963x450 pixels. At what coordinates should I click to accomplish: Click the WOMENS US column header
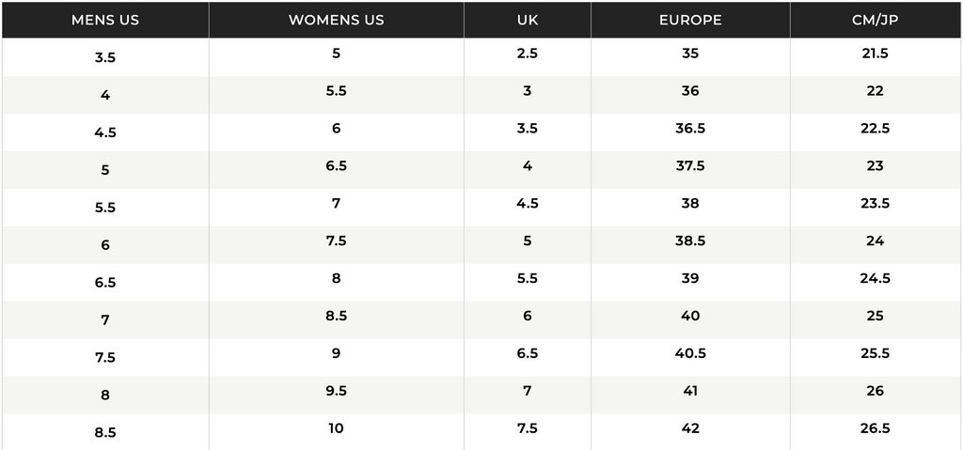coord(336,20)
